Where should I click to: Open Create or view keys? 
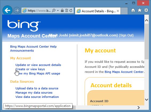(x=30, y=69)
